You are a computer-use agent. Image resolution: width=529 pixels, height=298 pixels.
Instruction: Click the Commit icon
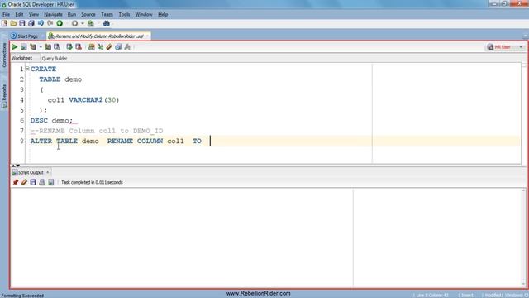(x=69, y=47)
